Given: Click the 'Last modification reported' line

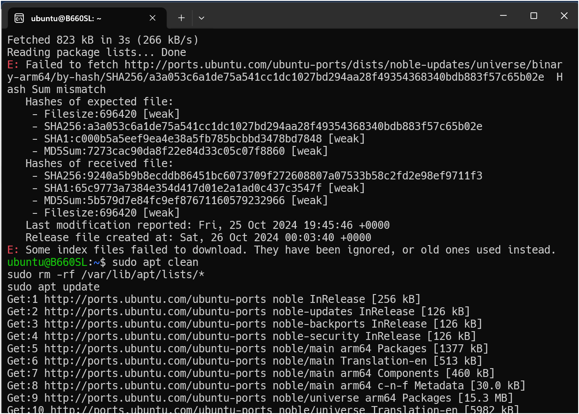Looking at the screenshot, I should point(208,225).
